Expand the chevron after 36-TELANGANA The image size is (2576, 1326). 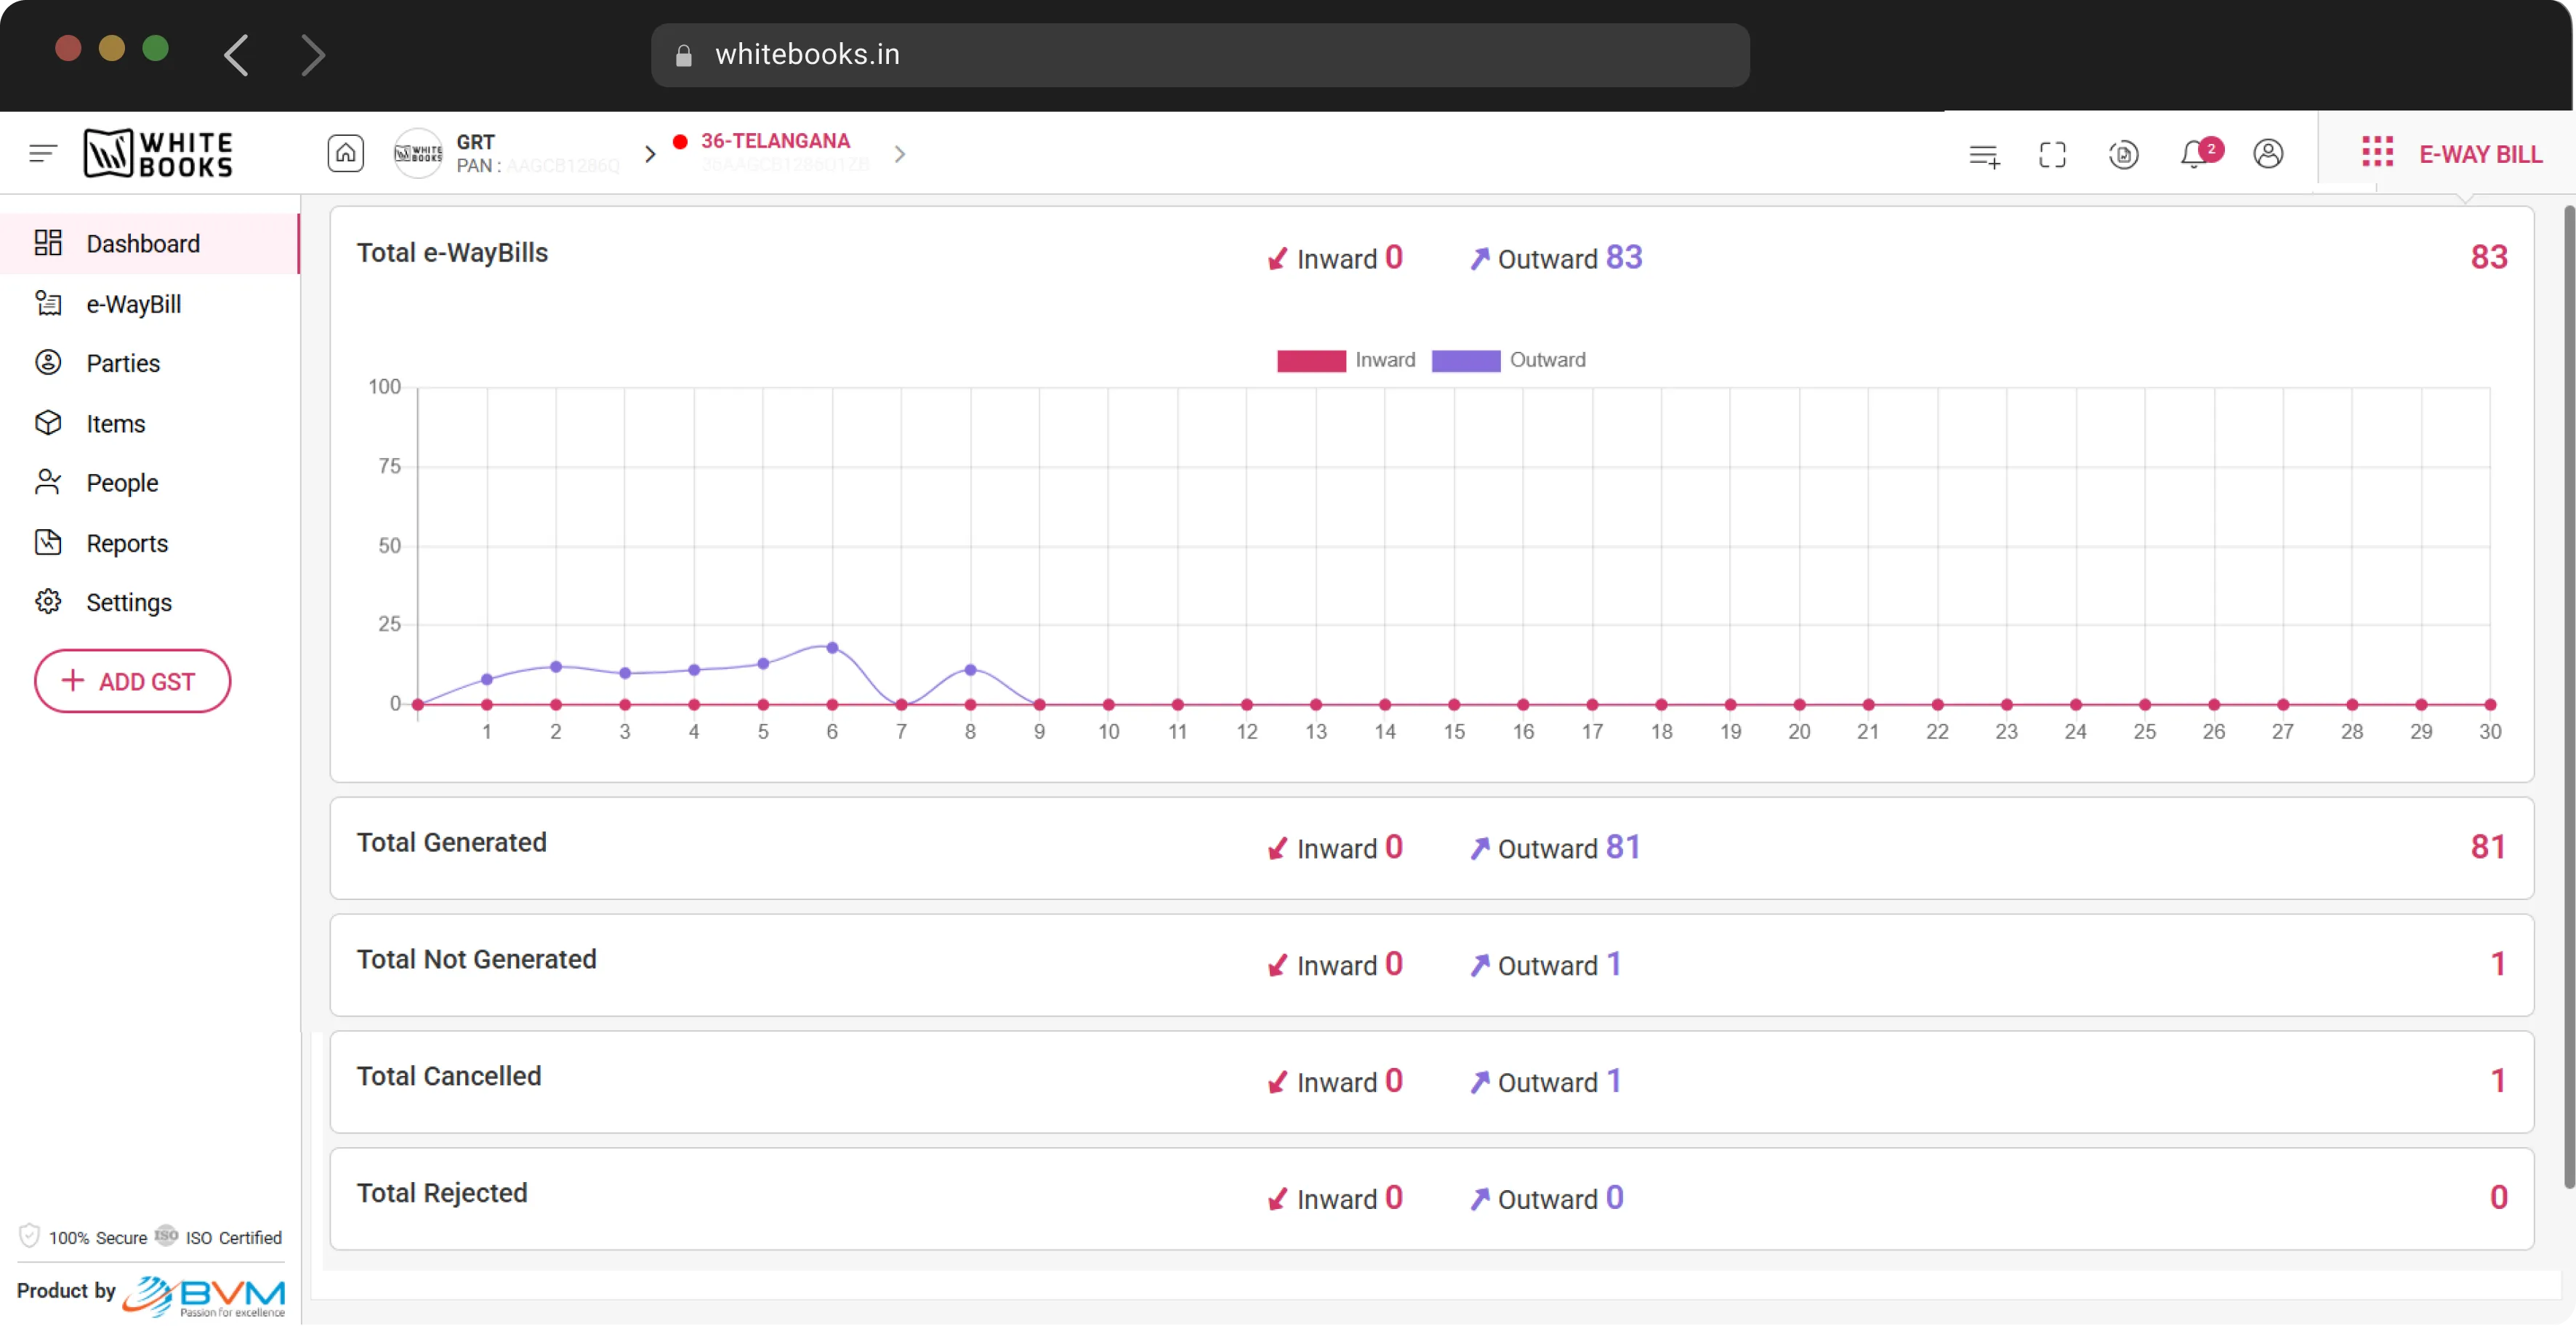click(x=900, y=154)
